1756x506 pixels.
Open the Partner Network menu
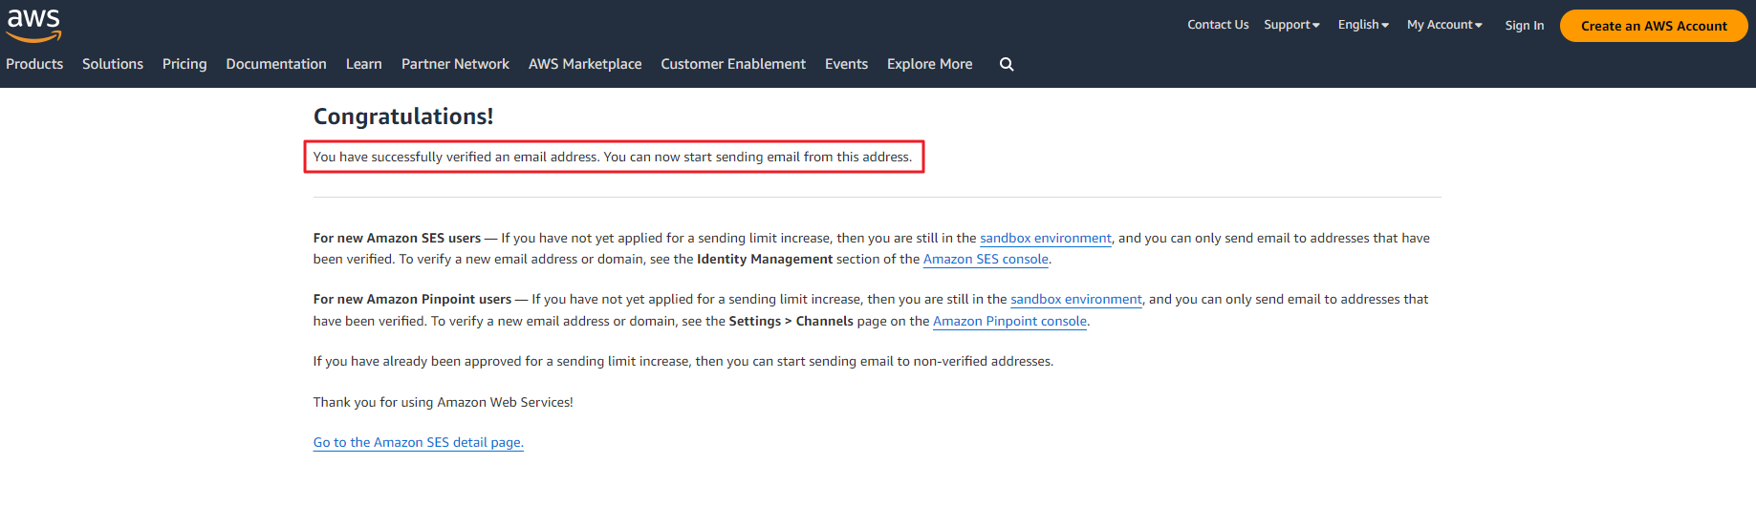tap(455, 64)
